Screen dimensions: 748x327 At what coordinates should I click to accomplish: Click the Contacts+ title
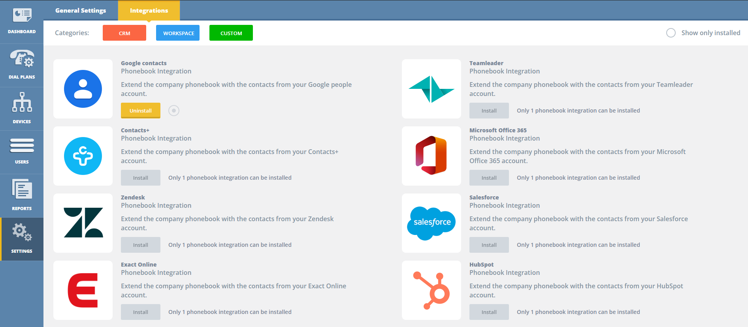tap(135, 130)
